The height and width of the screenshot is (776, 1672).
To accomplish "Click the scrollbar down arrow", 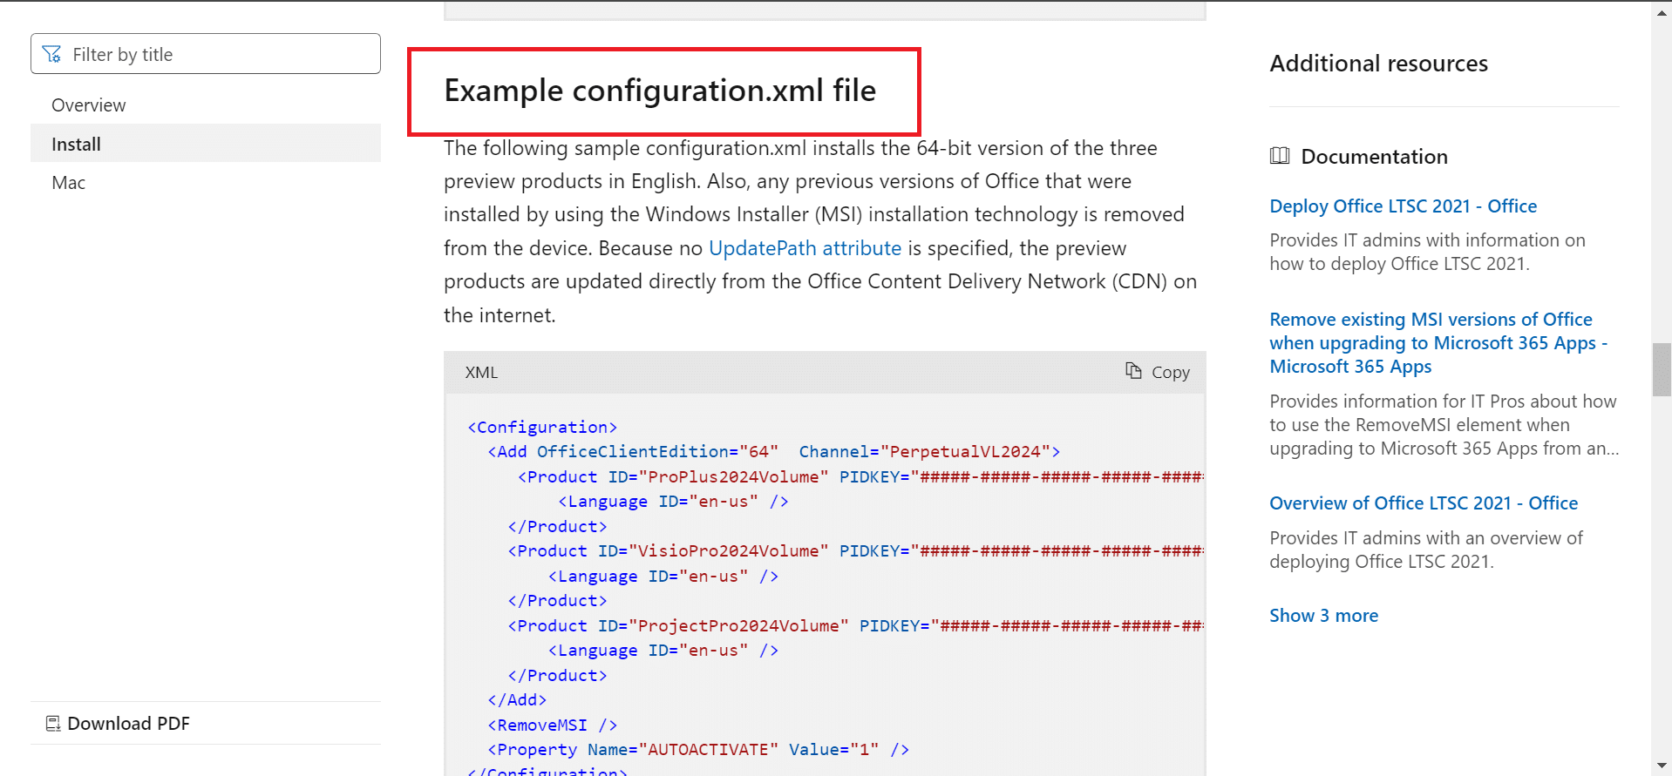I will tap(1661, 765).
